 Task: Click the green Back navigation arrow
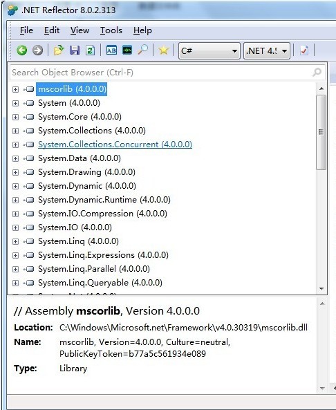coord(22,50)
